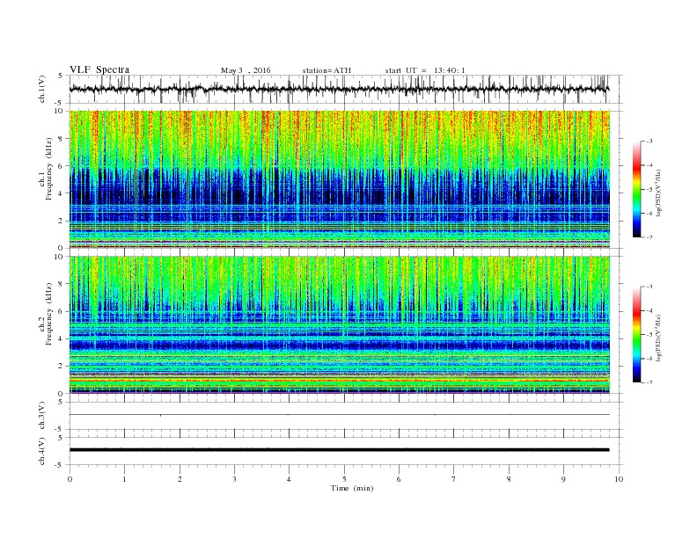Click the "4" kHz tick on ch.2 spectrogram axis
This screenshot has height=538, width=697.
61,338
